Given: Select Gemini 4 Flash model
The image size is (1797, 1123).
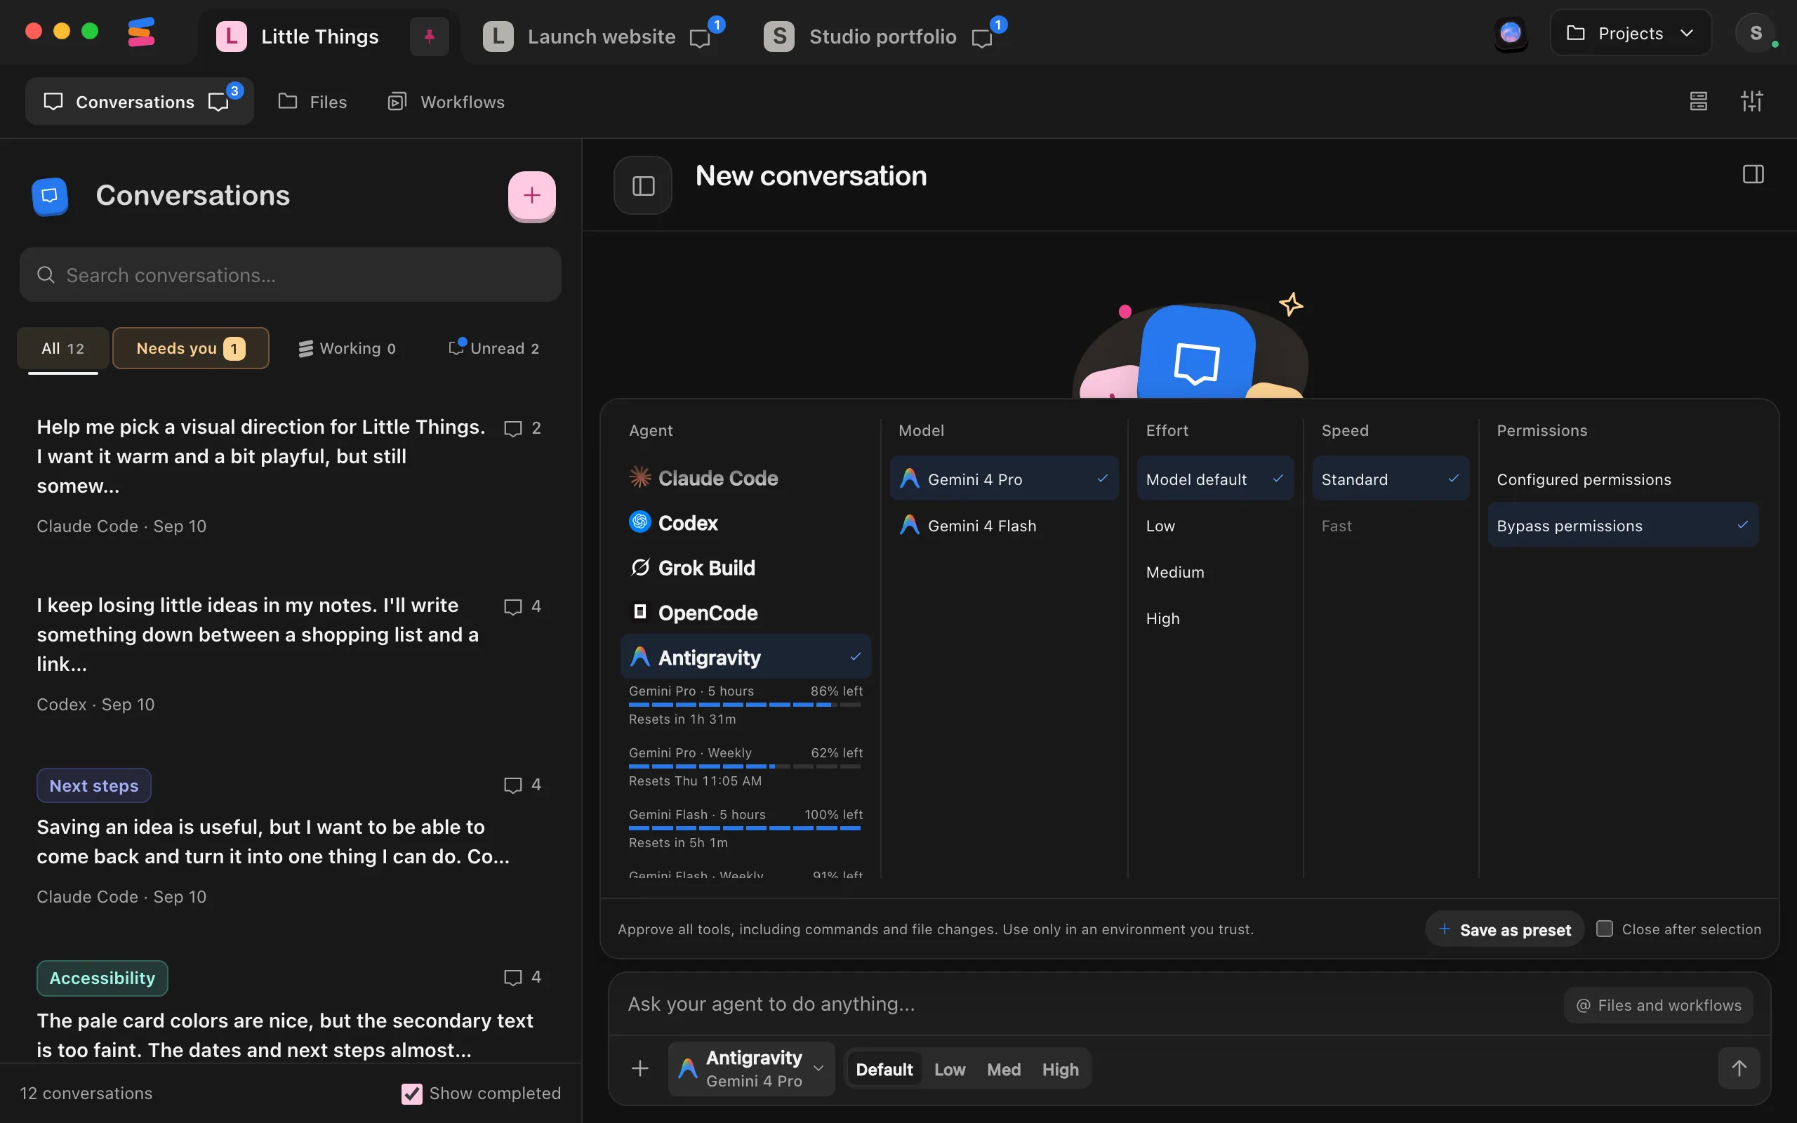Looking at the screenshot, I should (x=1004, y=525).
